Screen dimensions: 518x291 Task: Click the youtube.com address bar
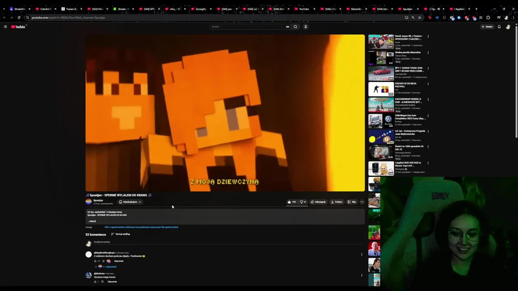(x=214, y=17)
